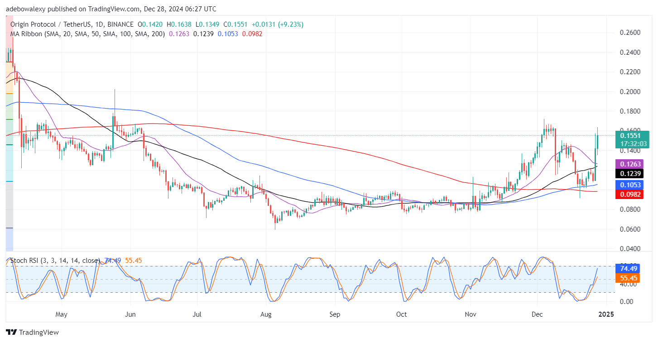Click the Sep label on the time axis
The image size is (658, 342).
point(335,314)
